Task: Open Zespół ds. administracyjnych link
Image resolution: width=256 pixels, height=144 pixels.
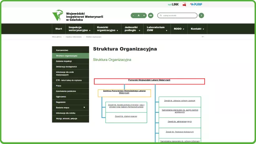Action: pos(180,121)
